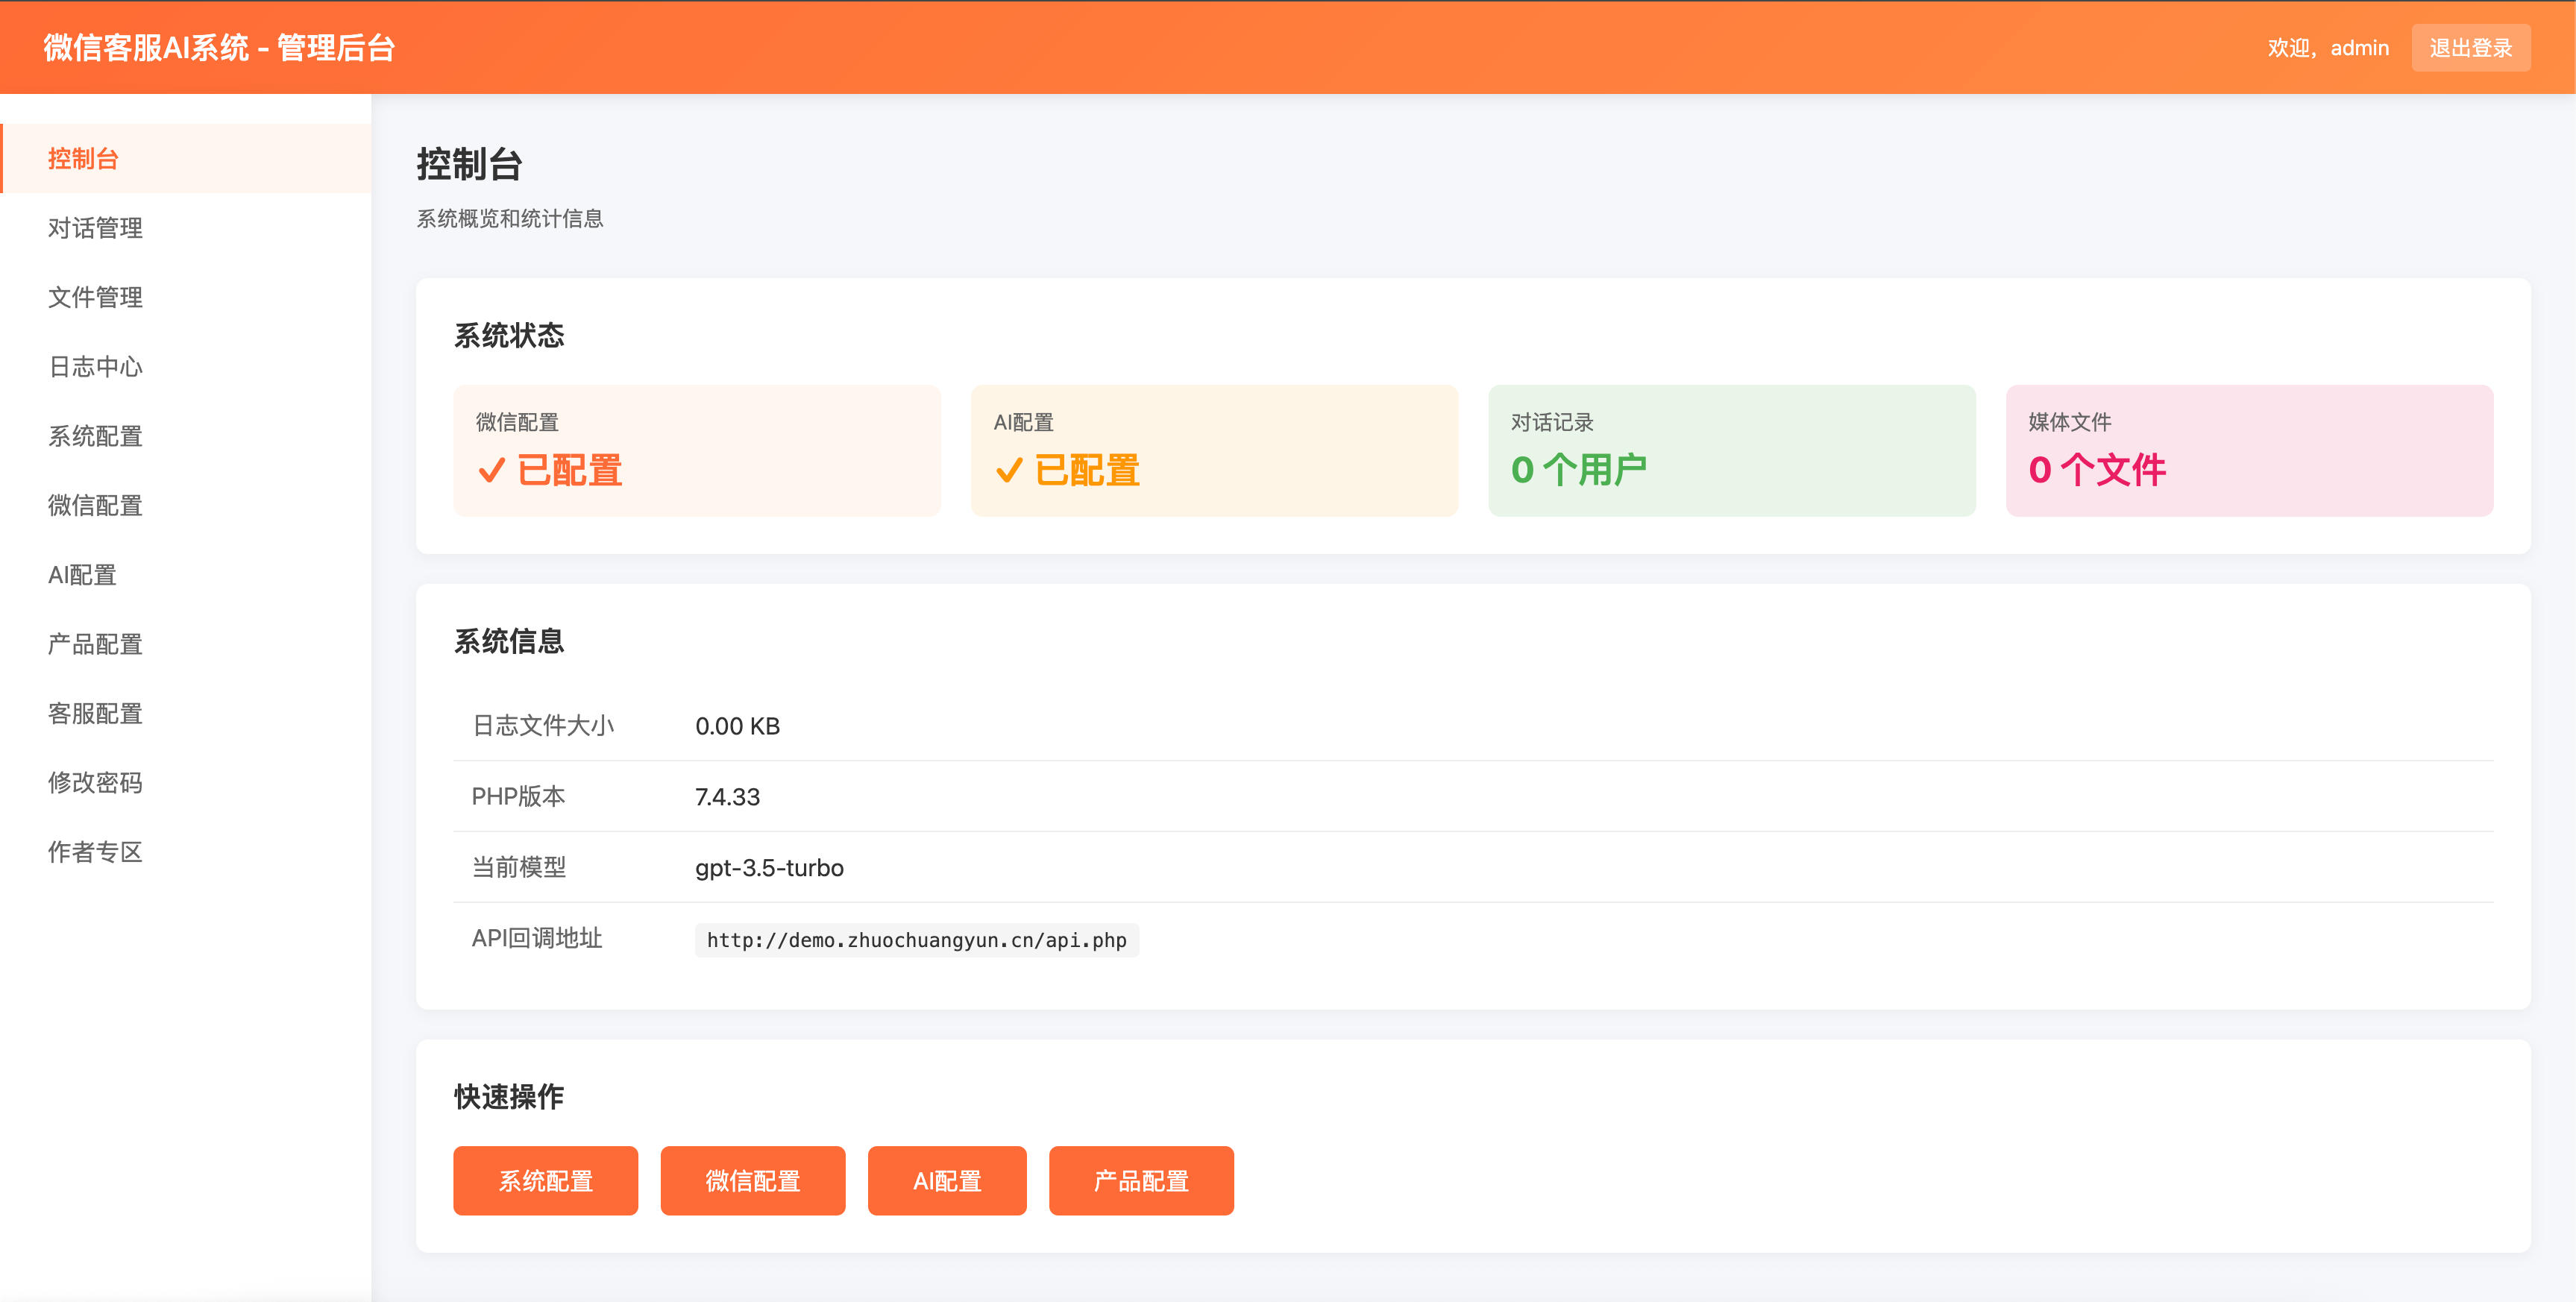Open 修改密码 in sidebar
Image resolution: width=2576 pixels, height=1302 pixels.
click(186, 782)
